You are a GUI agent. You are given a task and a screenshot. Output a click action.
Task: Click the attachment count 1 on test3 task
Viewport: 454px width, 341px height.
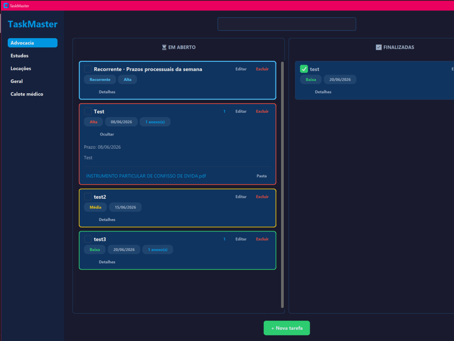(x=224, y=239)
